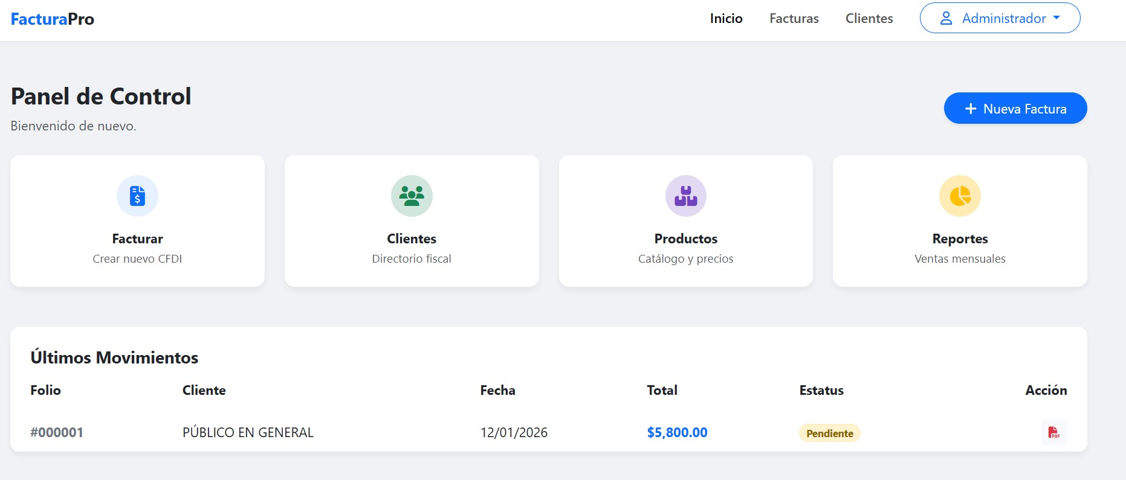Click the total $5,800.00
The width and height of the screenshot is (1126, 480).
tap(677, 432)
